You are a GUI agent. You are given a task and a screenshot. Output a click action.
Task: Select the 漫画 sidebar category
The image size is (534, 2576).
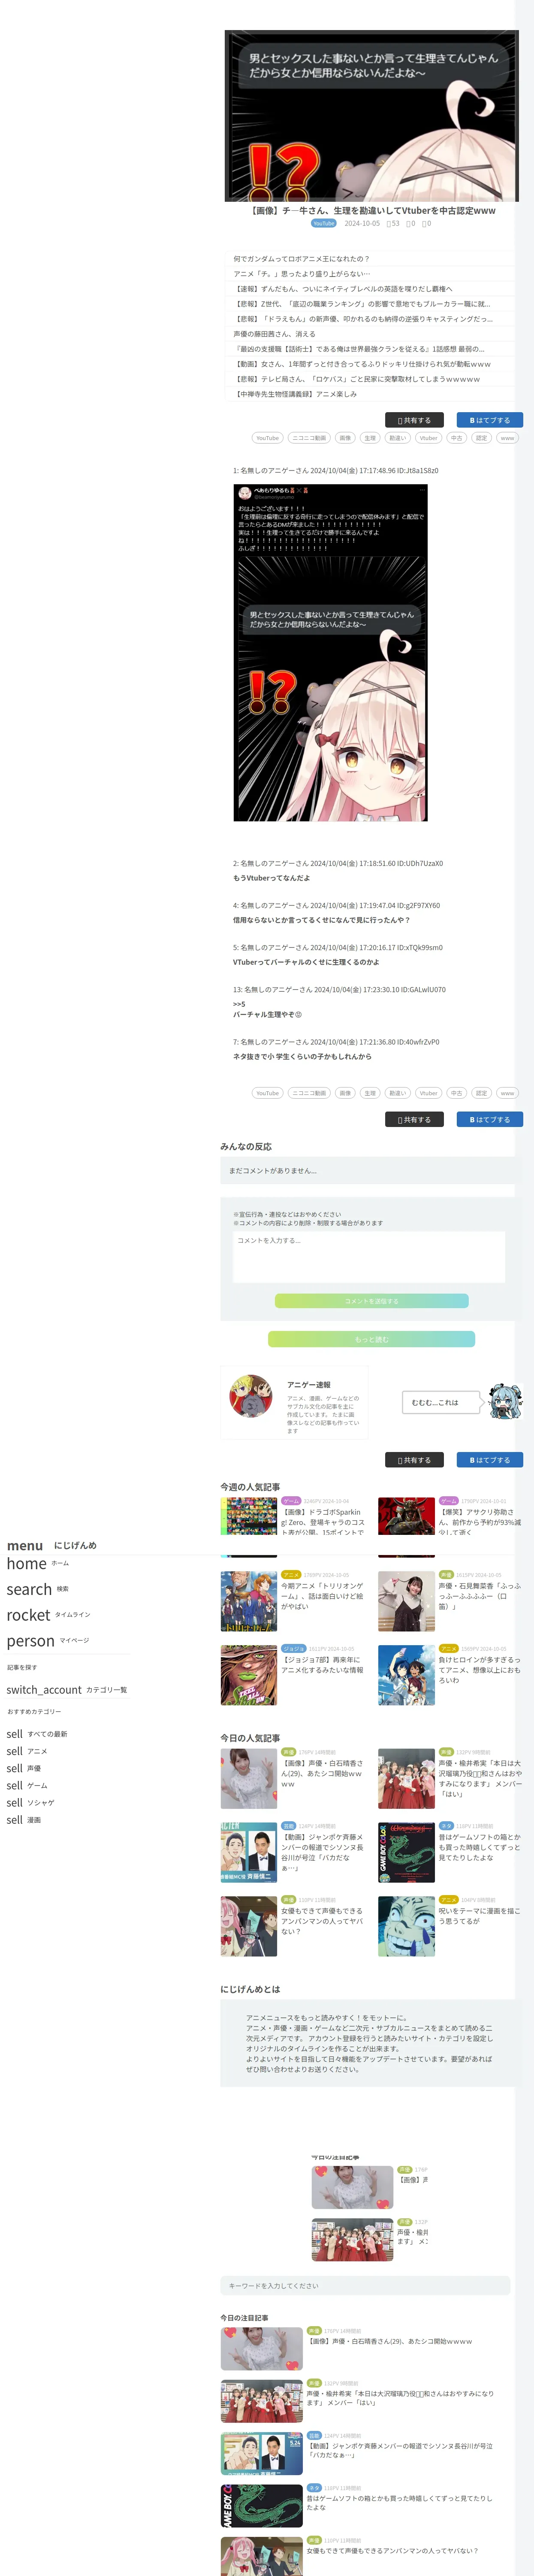(24, 1820)
